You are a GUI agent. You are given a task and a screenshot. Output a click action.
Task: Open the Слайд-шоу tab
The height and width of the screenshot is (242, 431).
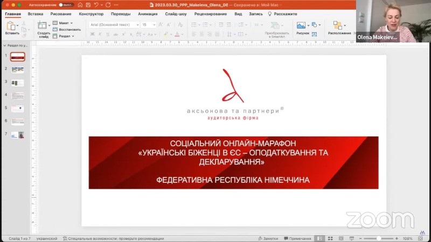point(176,14)
